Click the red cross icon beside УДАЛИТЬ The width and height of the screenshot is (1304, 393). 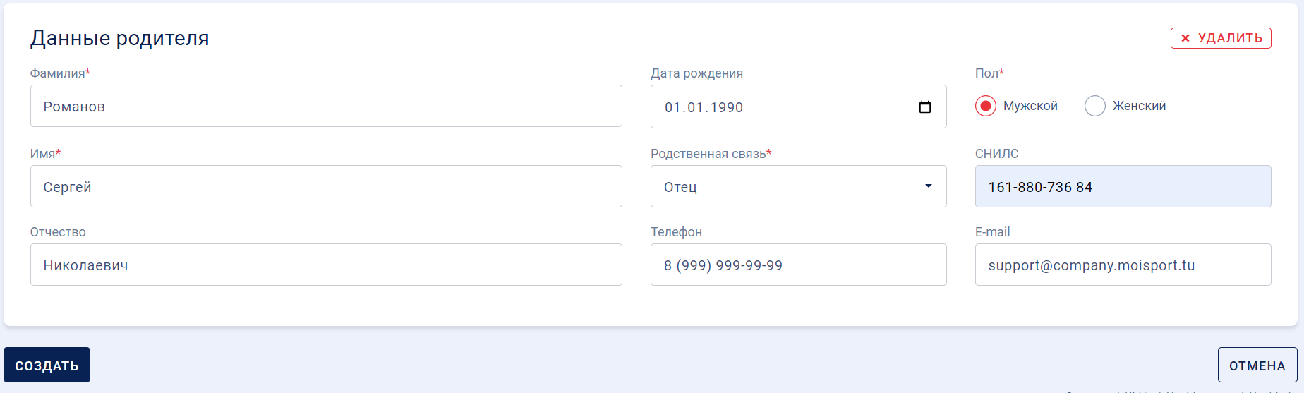[x=1185, y=38]
